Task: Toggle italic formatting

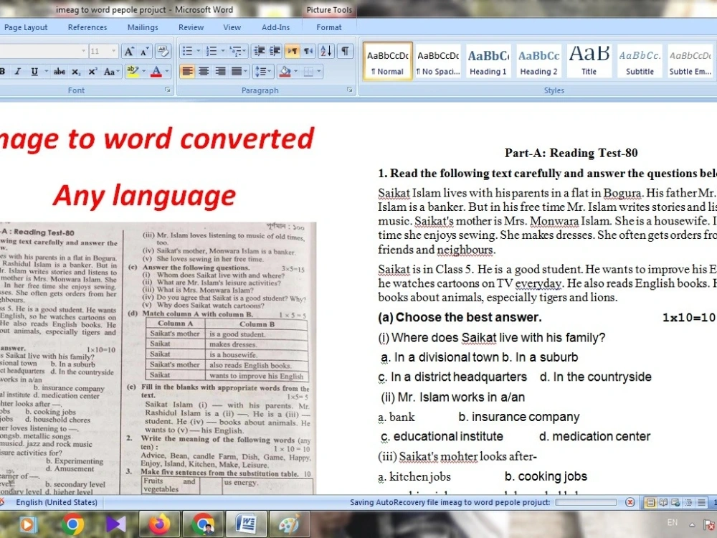Action: pyautogui.click(x=18, y=71)
